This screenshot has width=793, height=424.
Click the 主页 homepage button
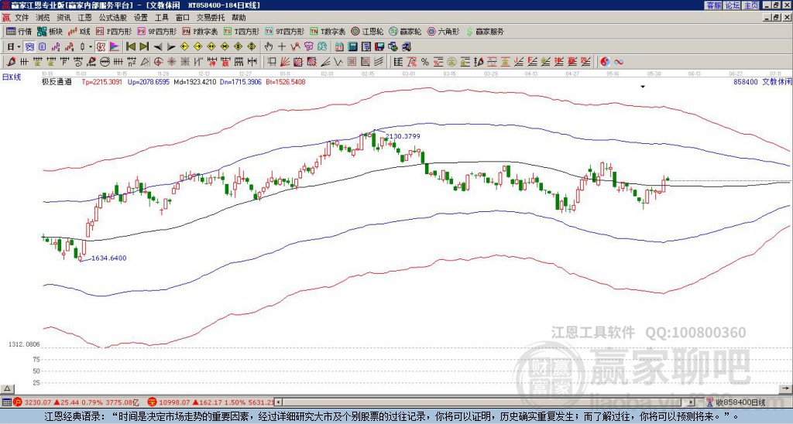tap(750, 5)
